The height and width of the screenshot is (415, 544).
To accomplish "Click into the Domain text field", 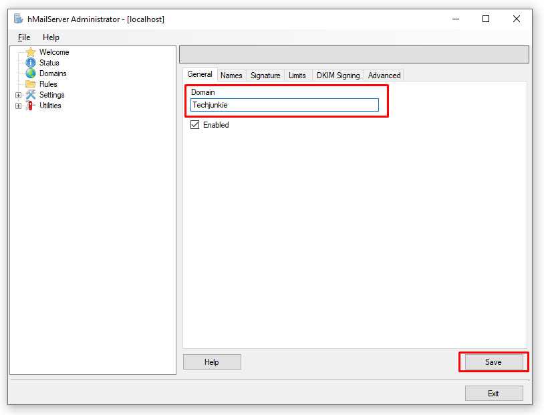I will coord(284,105).
